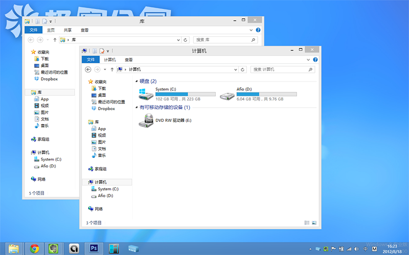Refresh the 计算机 window address bar
This screenshot has height=255, width=409.
(242, 69)
